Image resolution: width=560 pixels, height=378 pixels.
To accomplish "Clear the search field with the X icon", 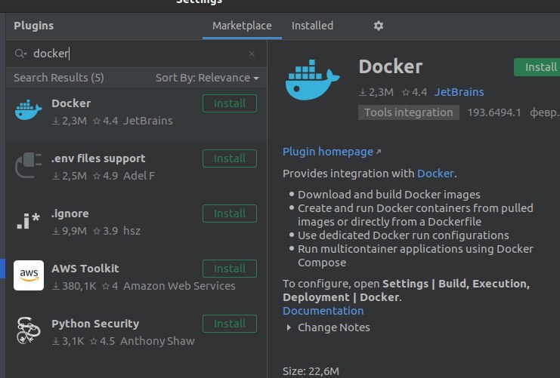I will (252, 54).
